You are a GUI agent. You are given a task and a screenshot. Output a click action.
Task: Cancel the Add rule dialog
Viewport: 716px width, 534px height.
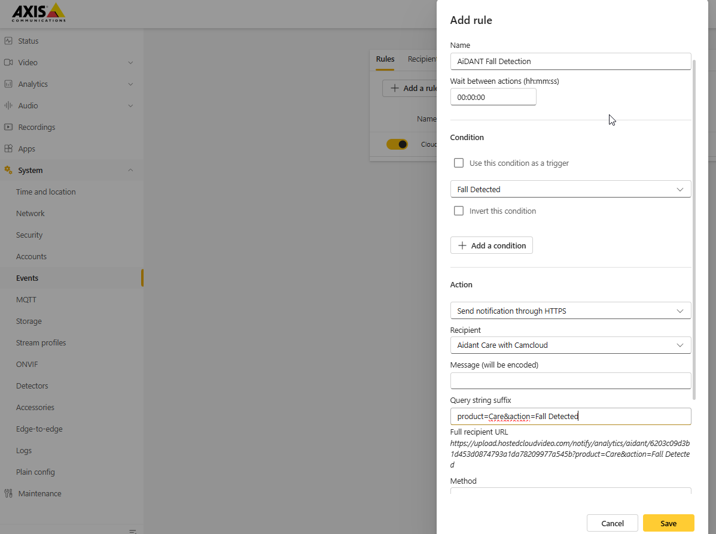(x=613, y=523)
